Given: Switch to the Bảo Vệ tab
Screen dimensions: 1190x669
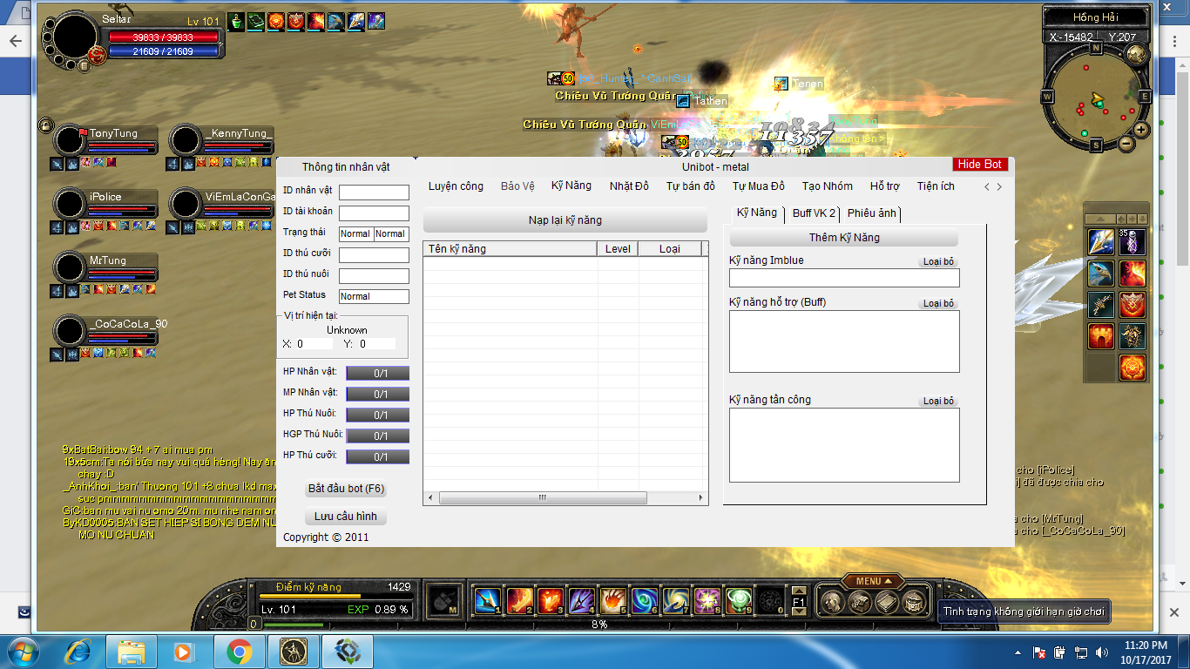Looking at the screenshot, I should [517, 186].
